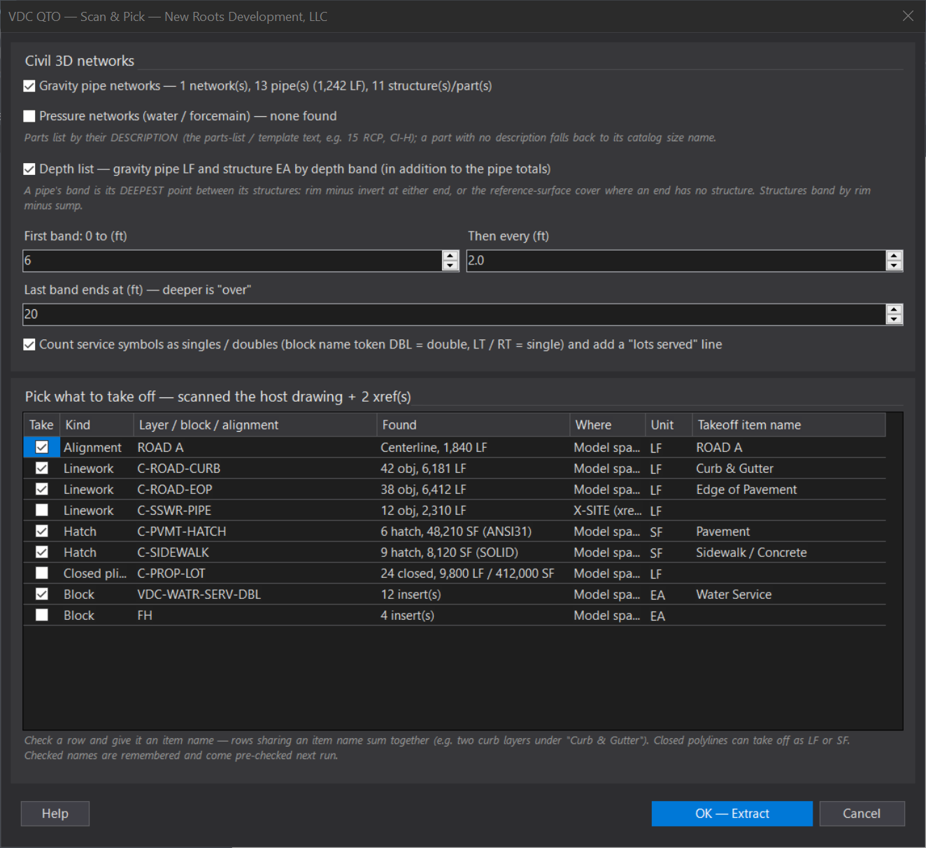Click the OK — Extract button
The height and width of the screenshot is (848, 926).
(732, 814)
